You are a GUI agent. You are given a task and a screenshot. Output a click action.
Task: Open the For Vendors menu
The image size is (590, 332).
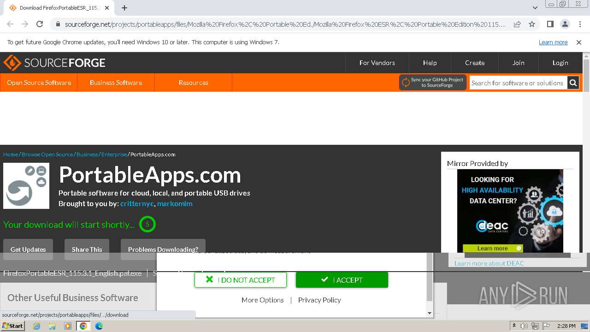377,63
